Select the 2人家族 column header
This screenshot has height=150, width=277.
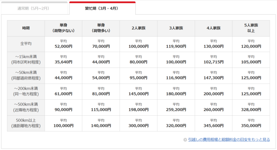pos(138,28)
